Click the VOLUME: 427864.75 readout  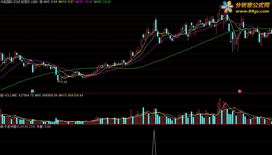19,95
